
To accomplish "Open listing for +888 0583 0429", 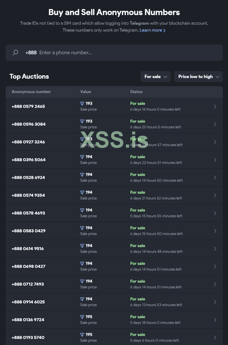I will (28, 231).
